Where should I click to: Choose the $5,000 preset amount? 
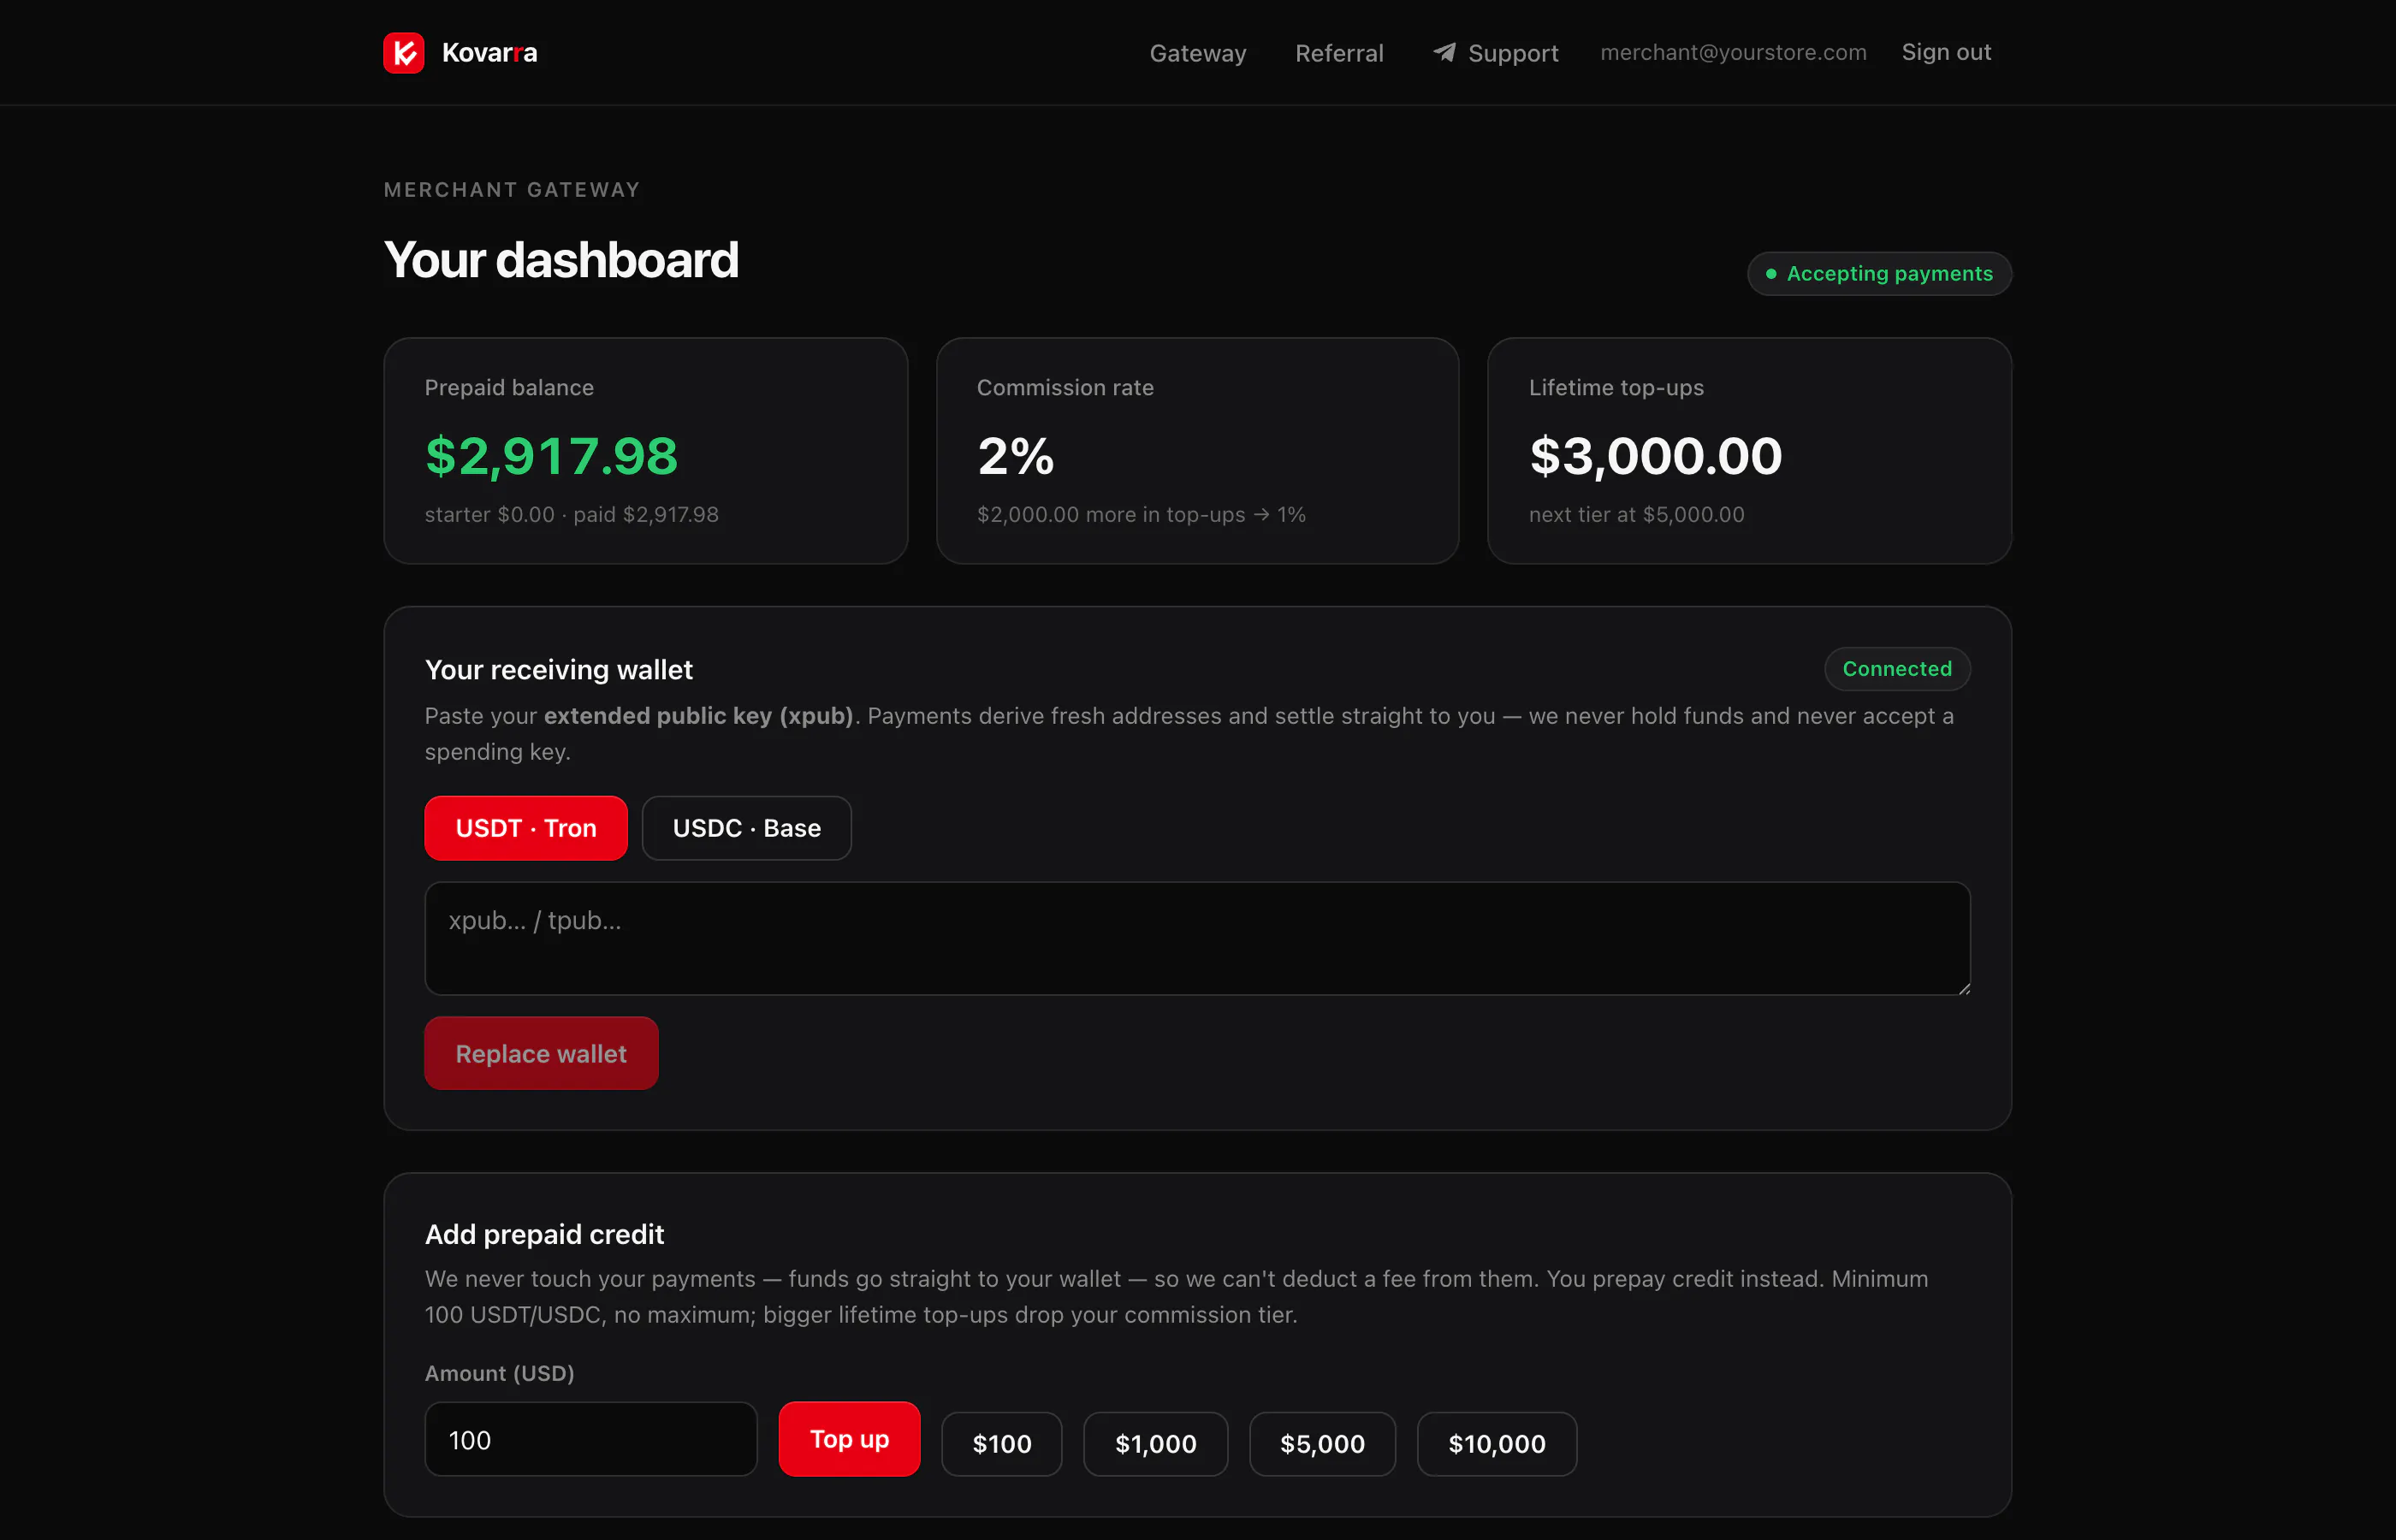click(1322, 1444)
